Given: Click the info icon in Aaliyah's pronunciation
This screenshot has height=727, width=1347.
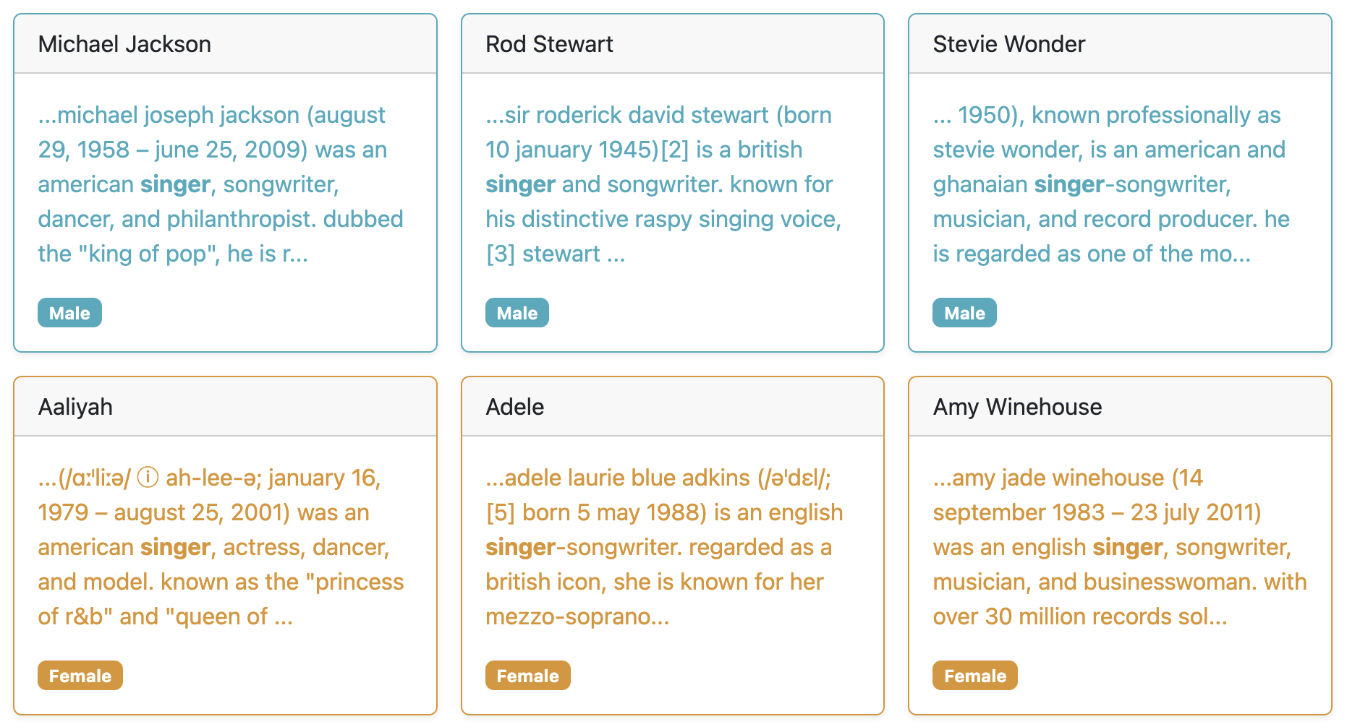Looking at the screenshot, I should tap(148, 478).
